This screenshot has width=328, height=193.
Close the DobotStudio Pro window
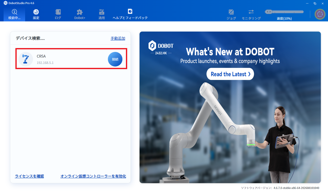(323, 3)
